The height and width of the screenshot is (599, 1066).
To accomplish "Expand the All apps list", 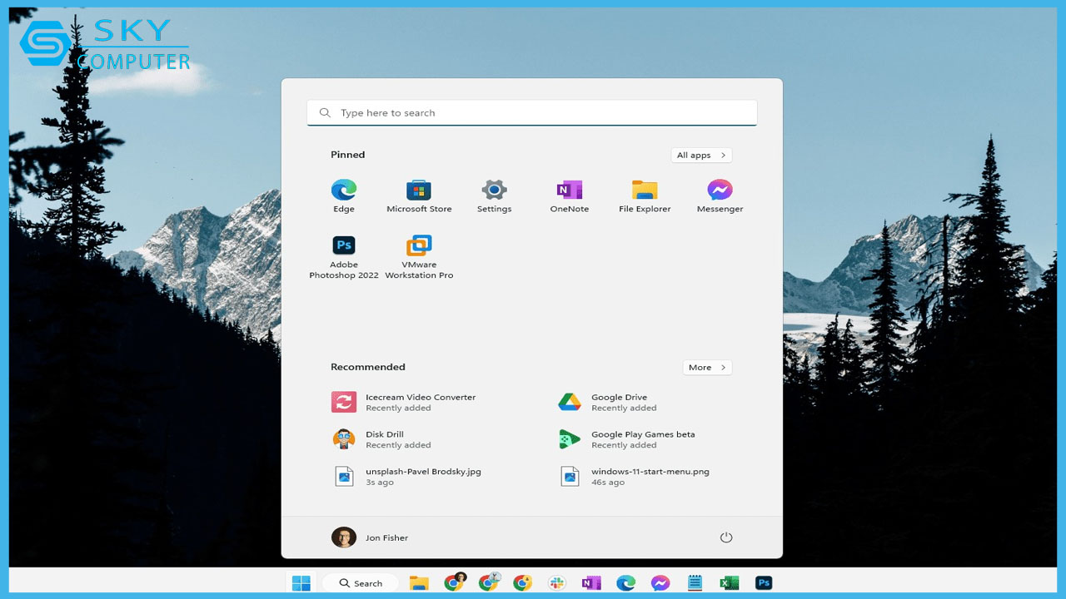I will click(x=701, y=155).
